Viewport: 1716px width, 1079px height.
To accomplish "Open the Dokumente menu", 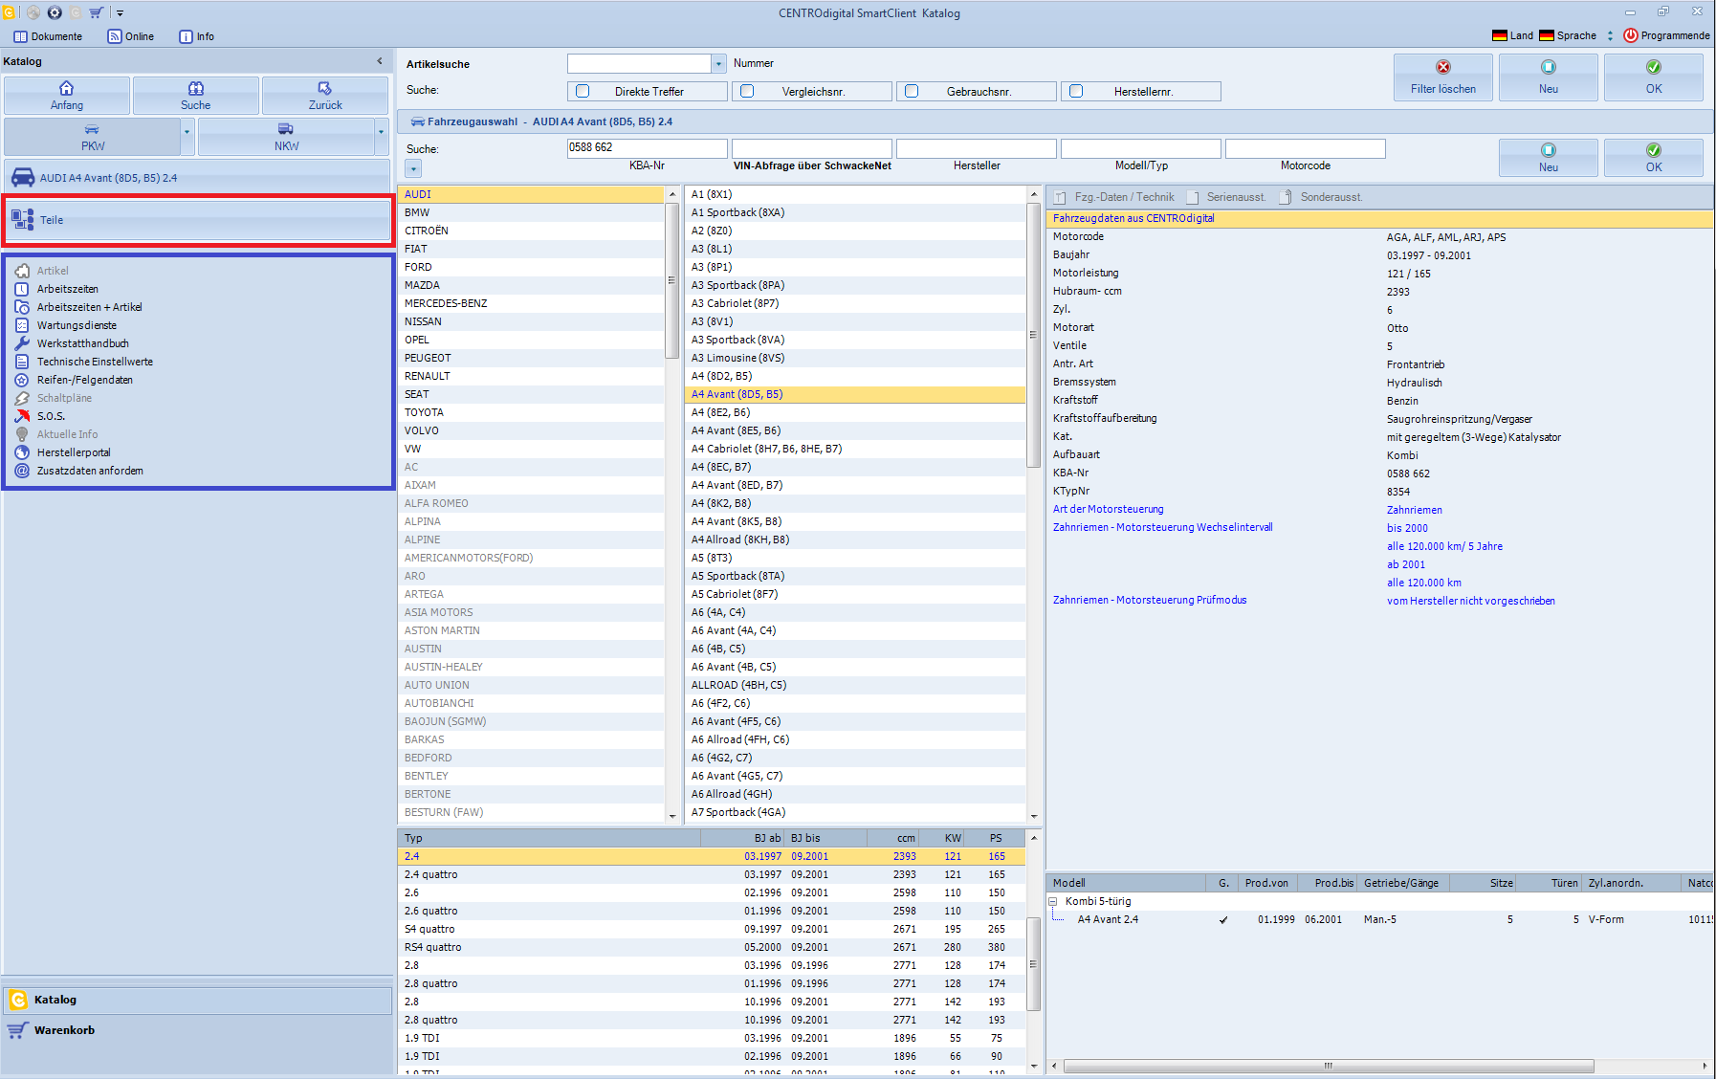I will pos(48,36).
